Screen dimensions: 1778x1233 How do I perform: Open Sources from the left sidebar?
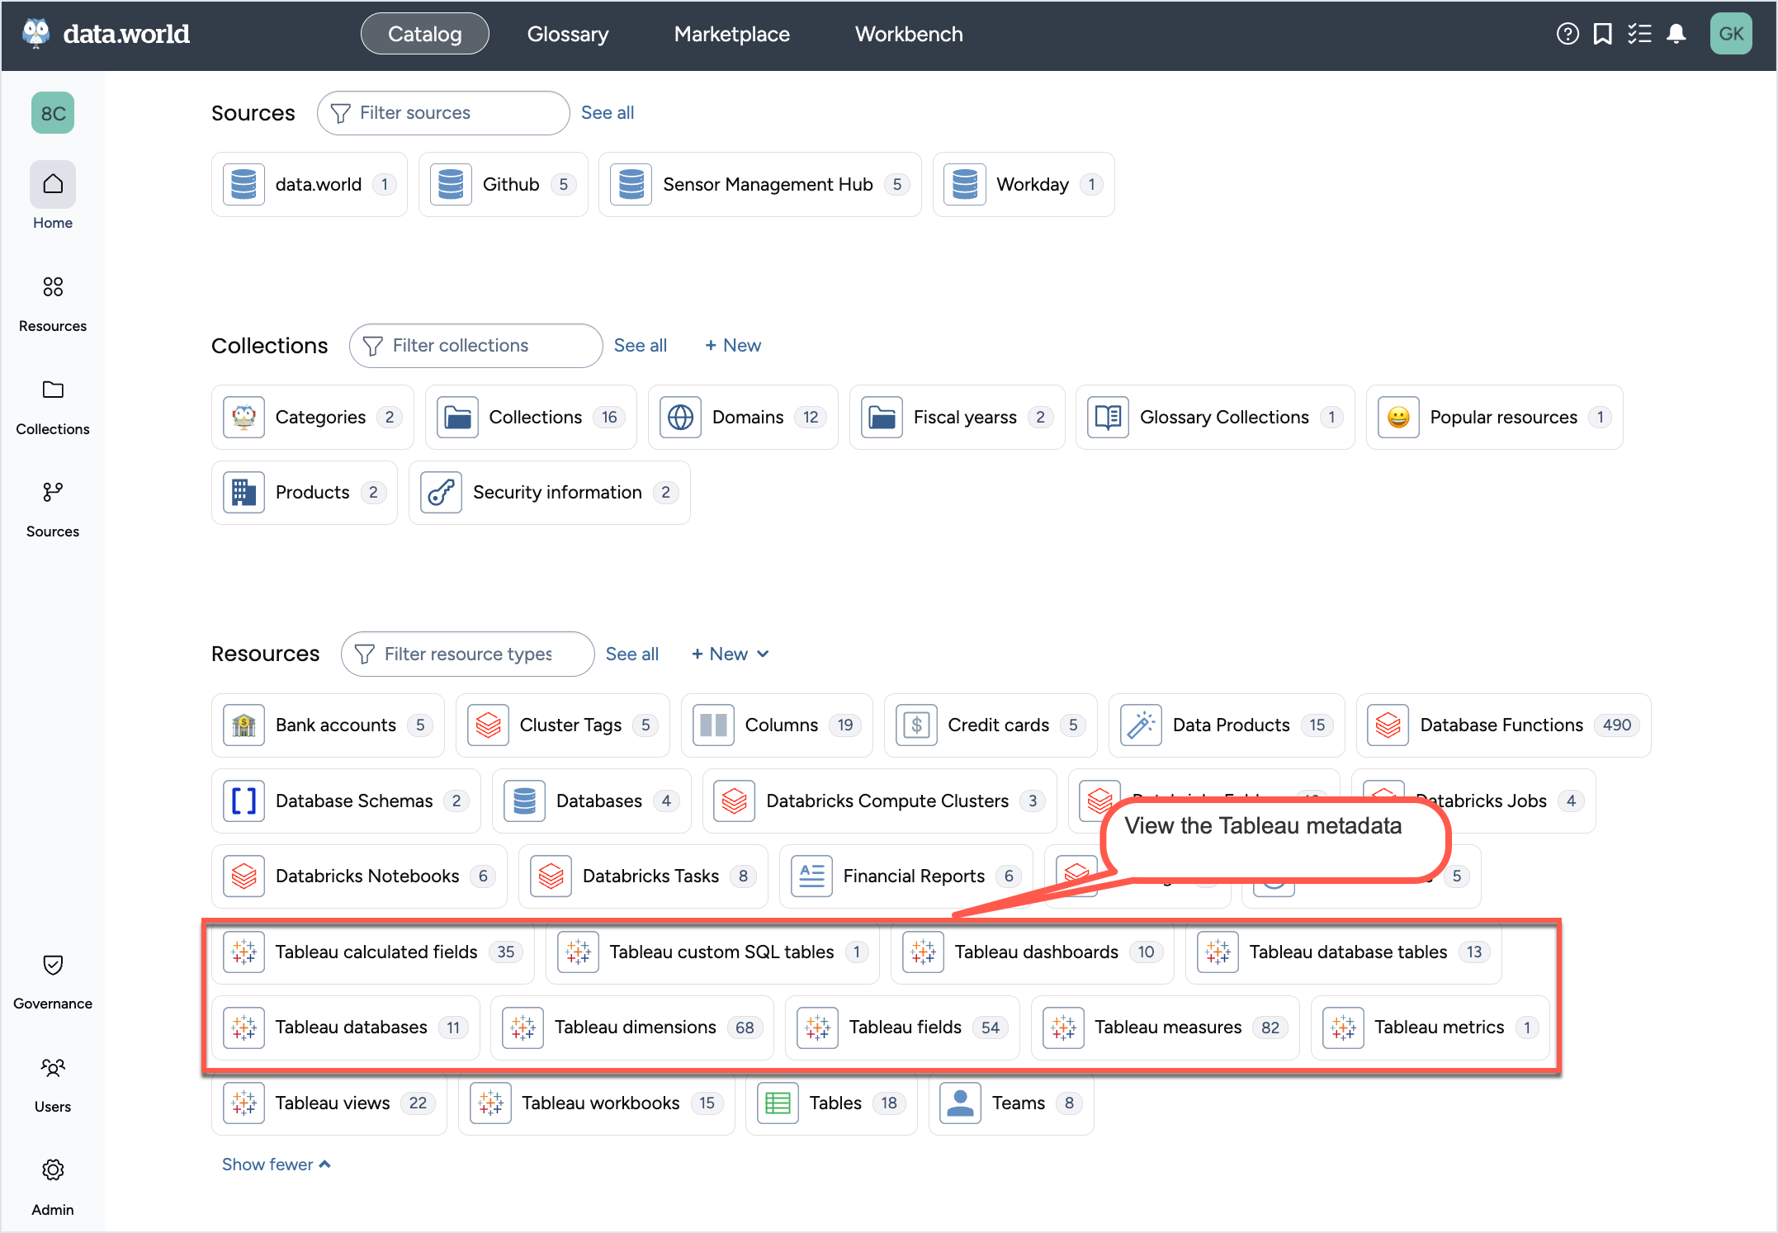point(52,504)
